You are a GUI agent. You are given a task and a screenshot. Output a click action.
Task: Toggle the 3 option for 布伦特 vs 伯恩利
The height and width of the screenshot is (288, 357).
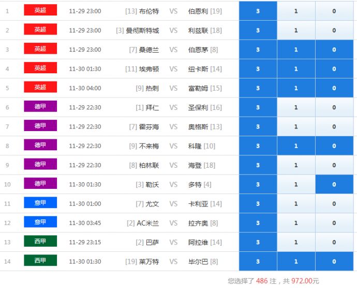(258, 11)
